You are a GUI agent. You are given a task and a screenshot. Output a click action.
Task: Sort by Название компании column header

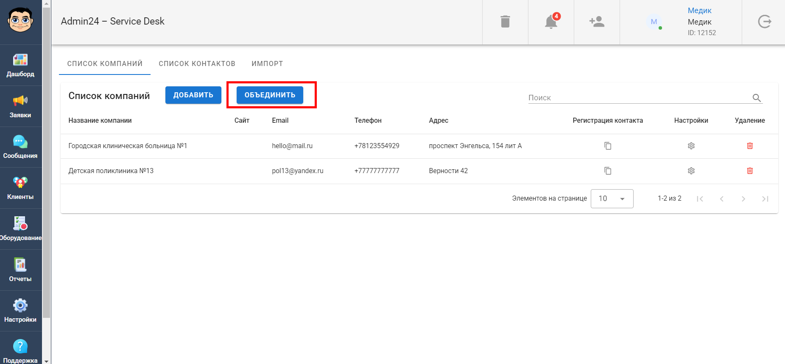click(x=100, y=121)
